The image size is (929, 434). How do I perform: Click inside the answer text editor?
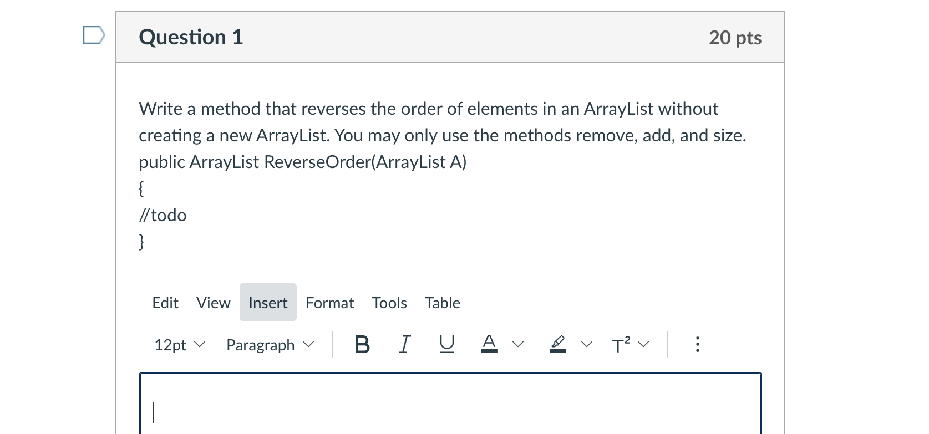click(450, 405)
